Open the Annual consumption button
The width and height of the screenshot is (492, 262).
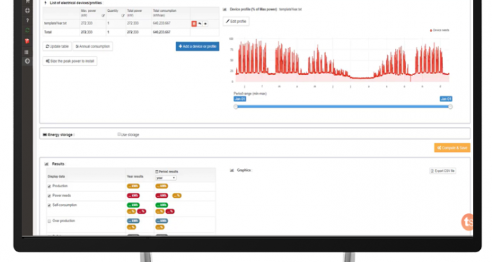point(93,47)
